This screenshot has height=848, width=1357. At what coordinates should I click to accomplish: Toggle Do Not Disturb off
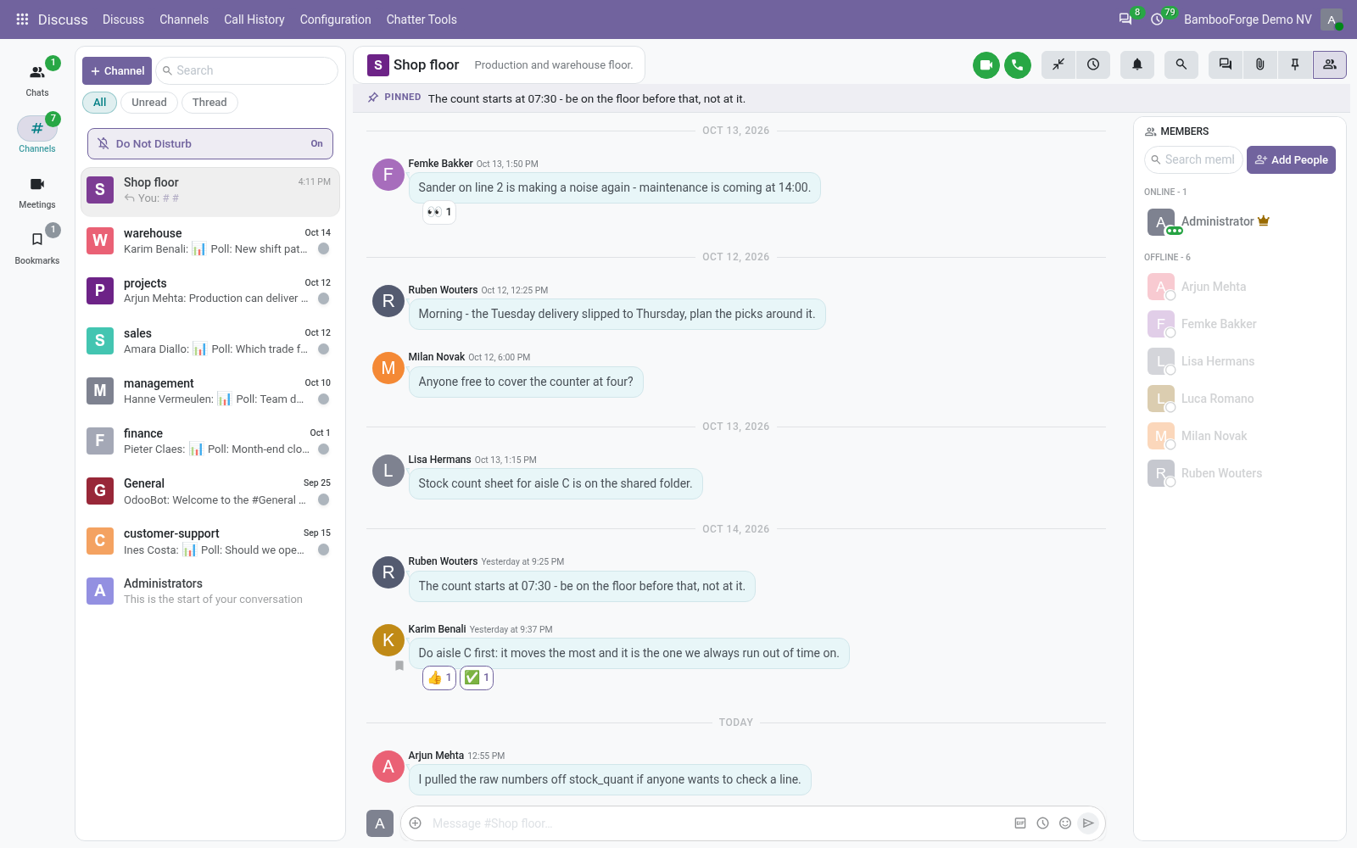click(x=210, y=143)
